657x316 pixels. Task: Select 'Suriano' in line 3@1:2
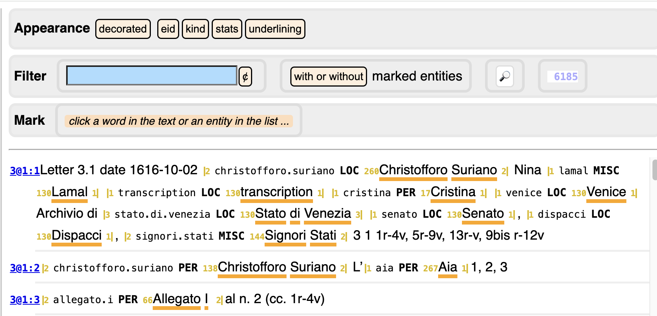point(313,267)
